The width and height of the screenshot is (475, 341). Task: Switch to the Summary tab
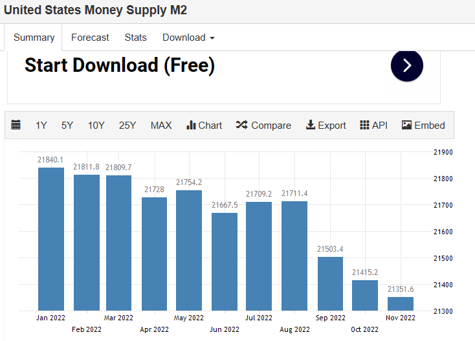tap(34, 38)
